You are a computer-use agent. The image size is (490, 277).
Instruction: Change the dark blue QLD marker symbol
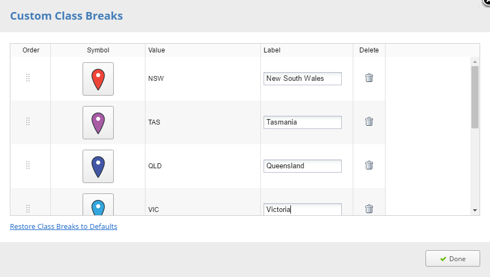click(x=98, y=167)
